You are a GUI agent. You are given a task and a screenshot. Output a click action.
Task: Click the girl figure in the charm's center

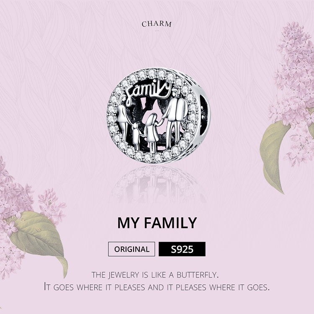pos(151,131)
